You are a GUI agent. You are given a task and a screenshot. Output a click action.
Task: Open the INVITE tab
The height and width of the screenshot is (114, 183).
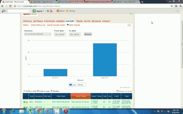tap(87, 21)
